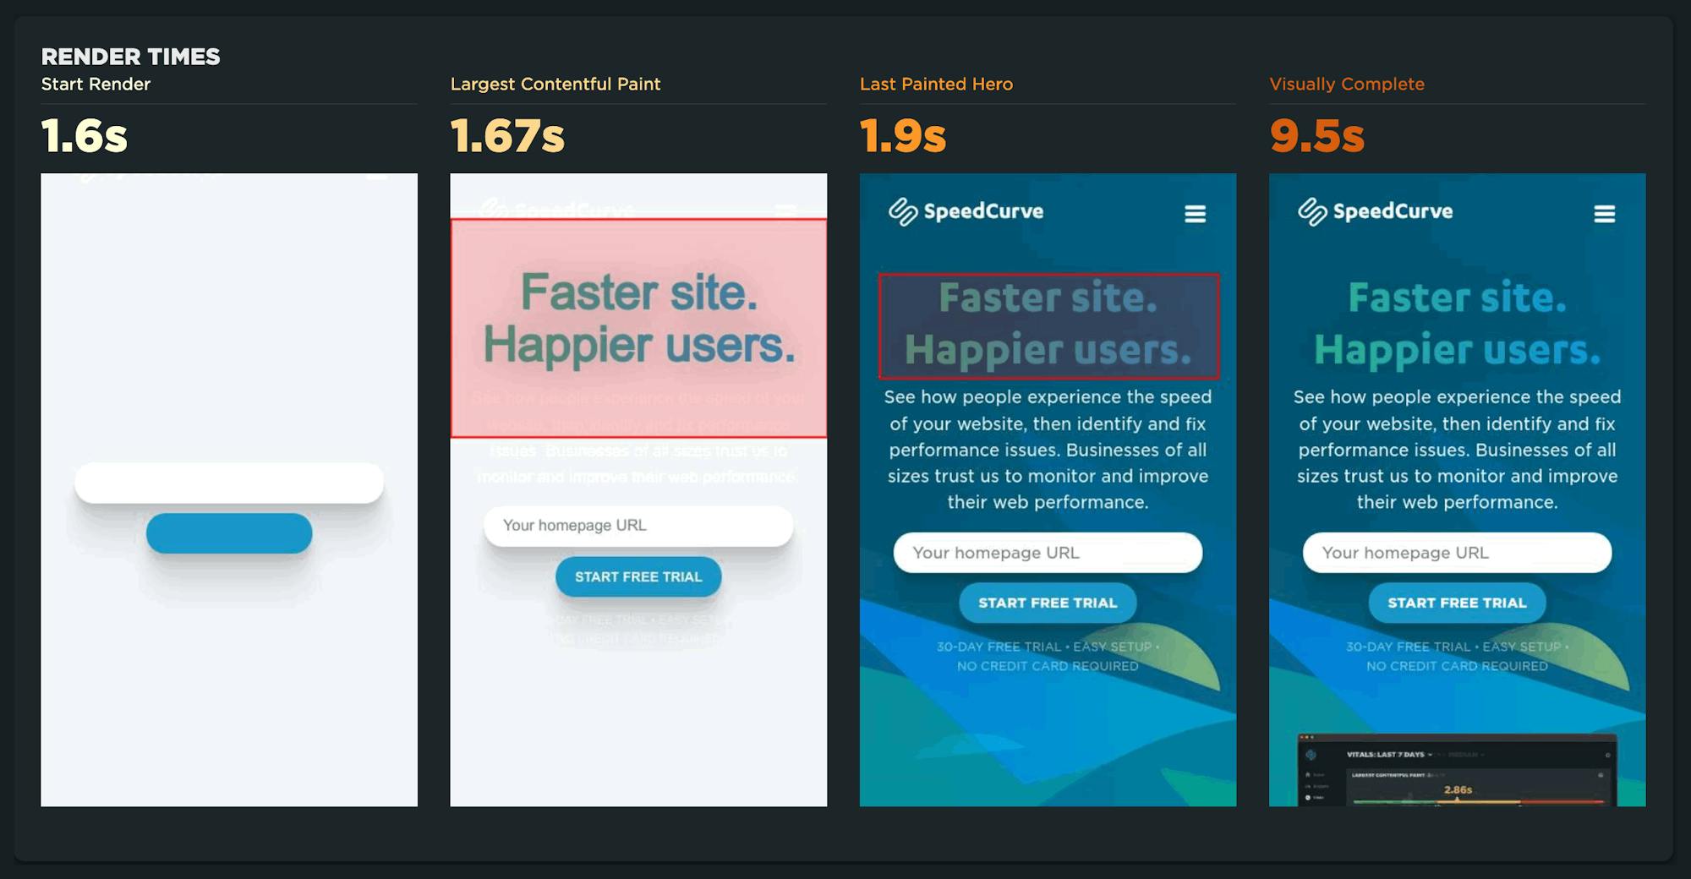Click the Largest Contentful Paint label

point(555,85)
